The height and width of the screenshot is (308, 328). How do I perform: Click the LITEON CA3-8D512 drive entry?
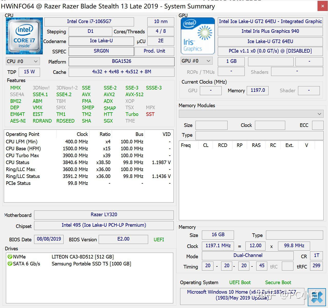[83, 257]
